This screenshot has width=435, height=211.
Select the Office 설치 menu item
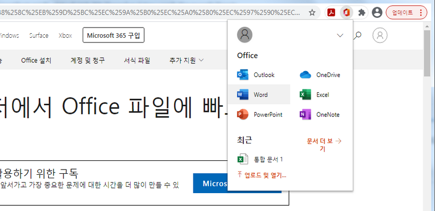point(36,60)
